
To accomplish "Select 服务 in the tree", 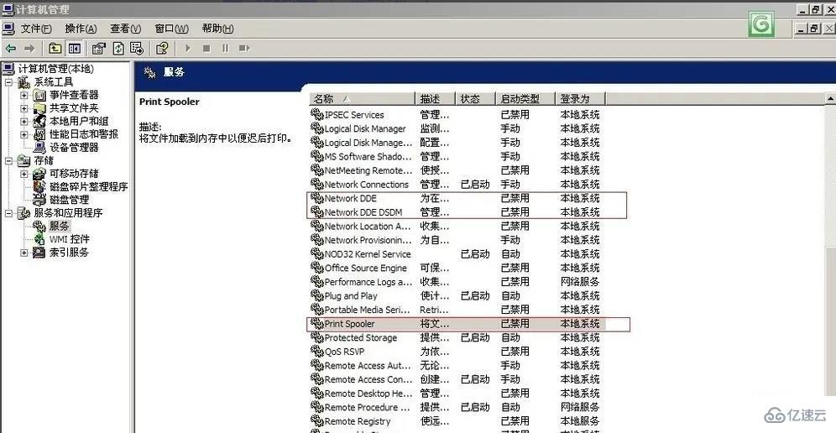I will click(x=60, y=226).
